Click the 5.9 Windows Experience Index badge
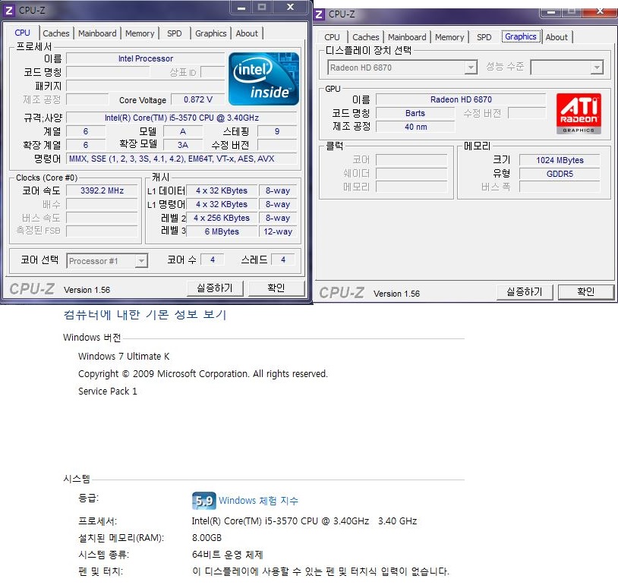Image resolution: width=618 pixels, height=585 pixels. [203, 501]
